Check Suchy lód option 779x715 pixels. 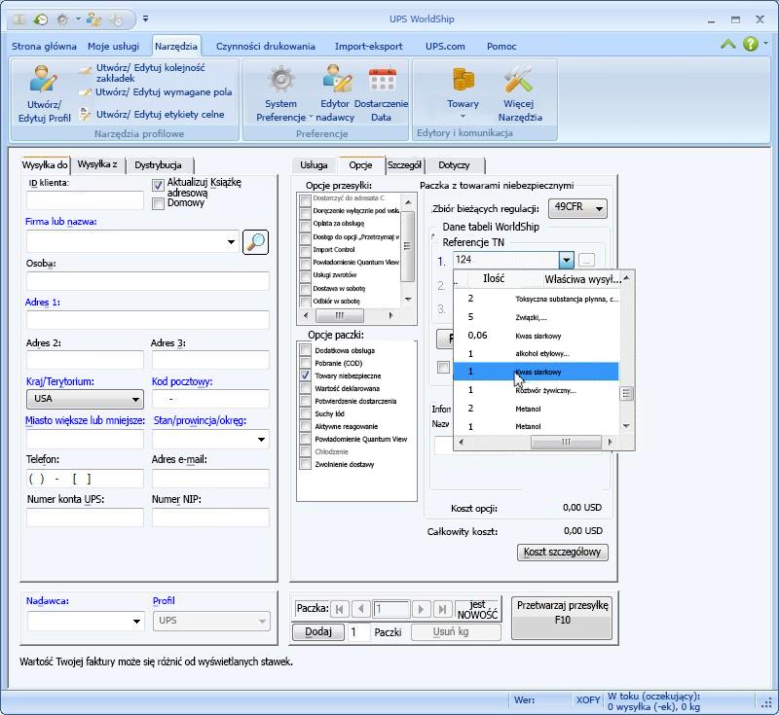(x=306, y=413)
